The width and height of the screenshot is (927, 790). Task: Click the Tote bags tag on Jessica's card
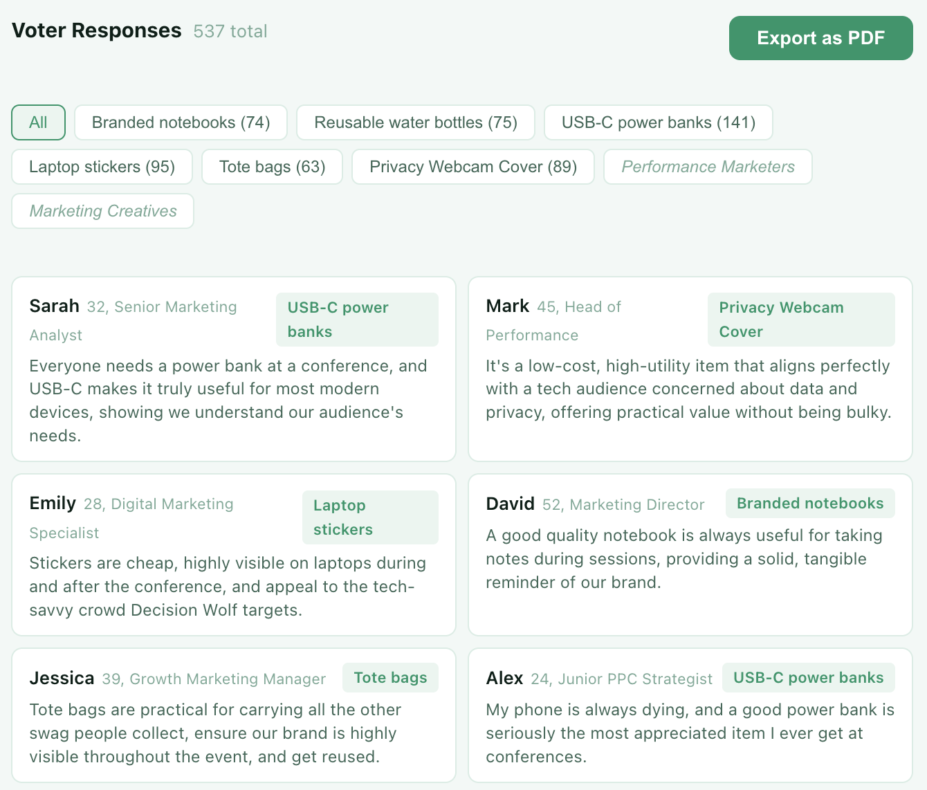click(390, 677)
